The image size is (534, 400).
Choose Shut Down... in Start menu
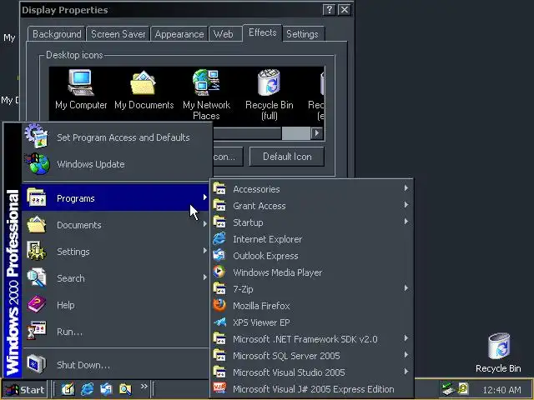[x=116, y=365]
